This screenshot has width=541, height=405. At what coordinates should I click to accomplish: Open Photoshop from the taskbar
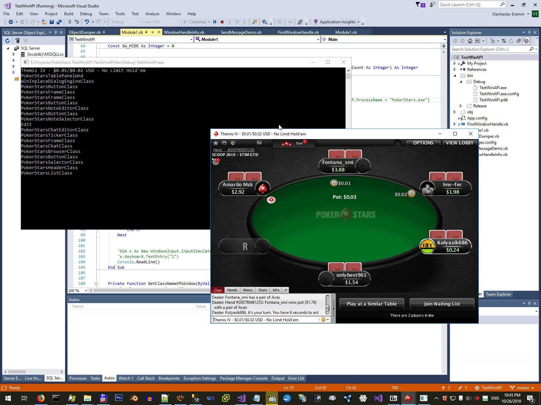118,398
